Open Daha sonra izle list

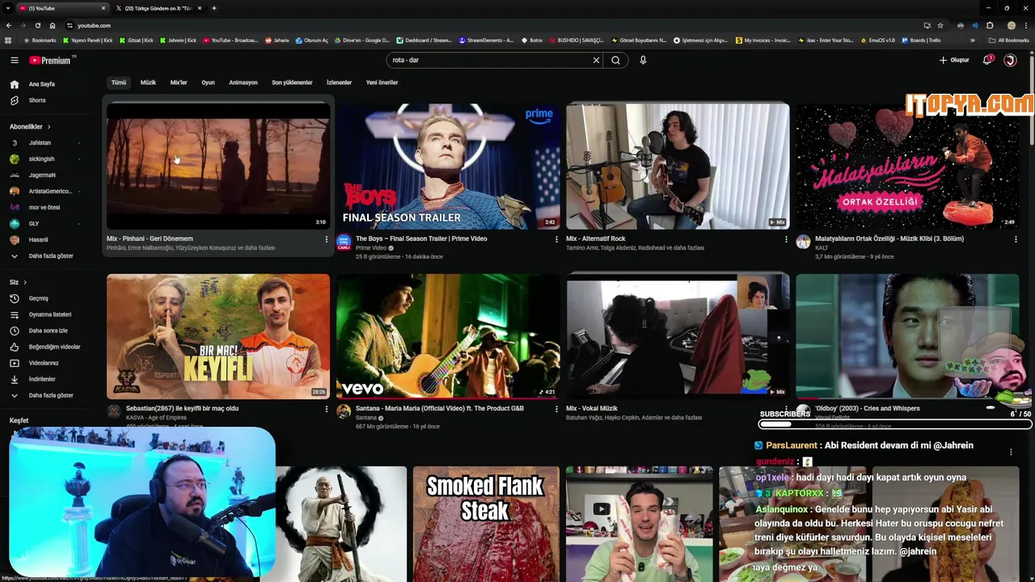click(x=48, y=331)
